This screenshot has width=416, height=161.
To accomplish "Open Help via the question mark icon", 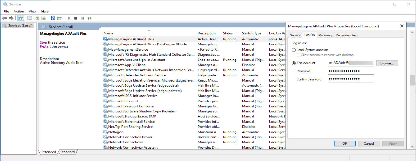I will [x=52, y=18].
